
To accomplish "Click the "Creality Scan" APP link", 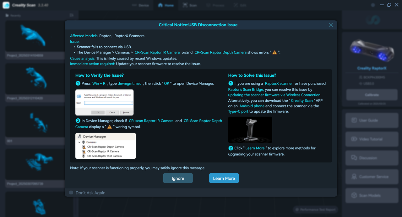I will pos(302,101).
